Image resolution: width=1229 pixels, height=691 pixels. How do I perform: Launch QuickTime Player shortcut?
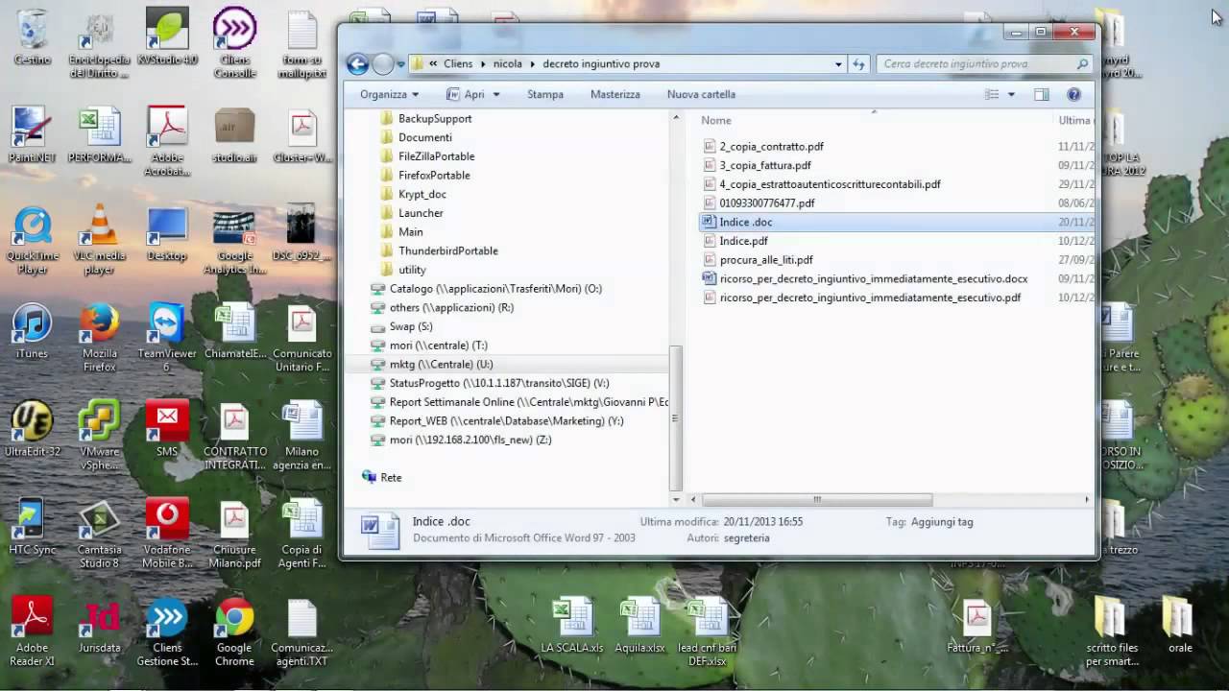tap(32, 240)
